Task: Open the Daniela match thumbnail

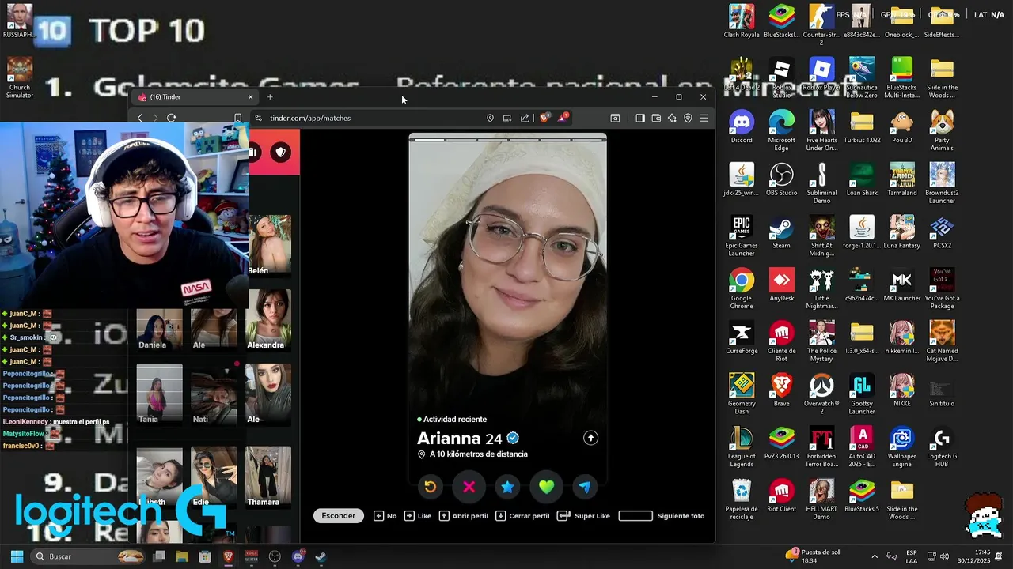Action: point(159,329)
